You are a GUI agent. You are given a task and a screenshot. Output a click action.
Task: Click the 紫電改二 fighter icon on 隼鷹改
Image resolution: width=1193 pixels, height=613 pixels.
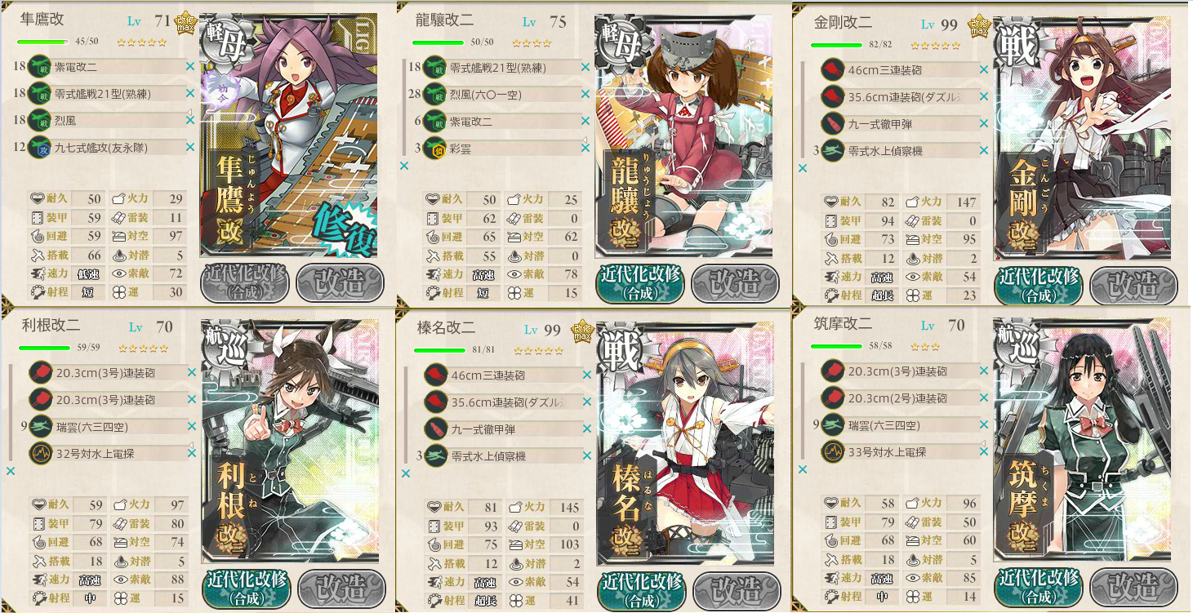click(39, 67)
